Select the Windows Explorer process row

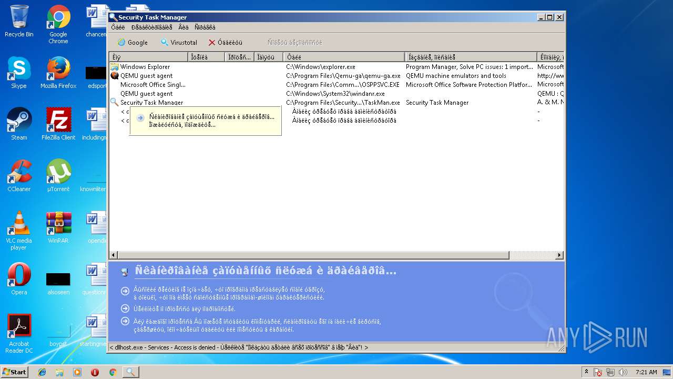(336, 67)
